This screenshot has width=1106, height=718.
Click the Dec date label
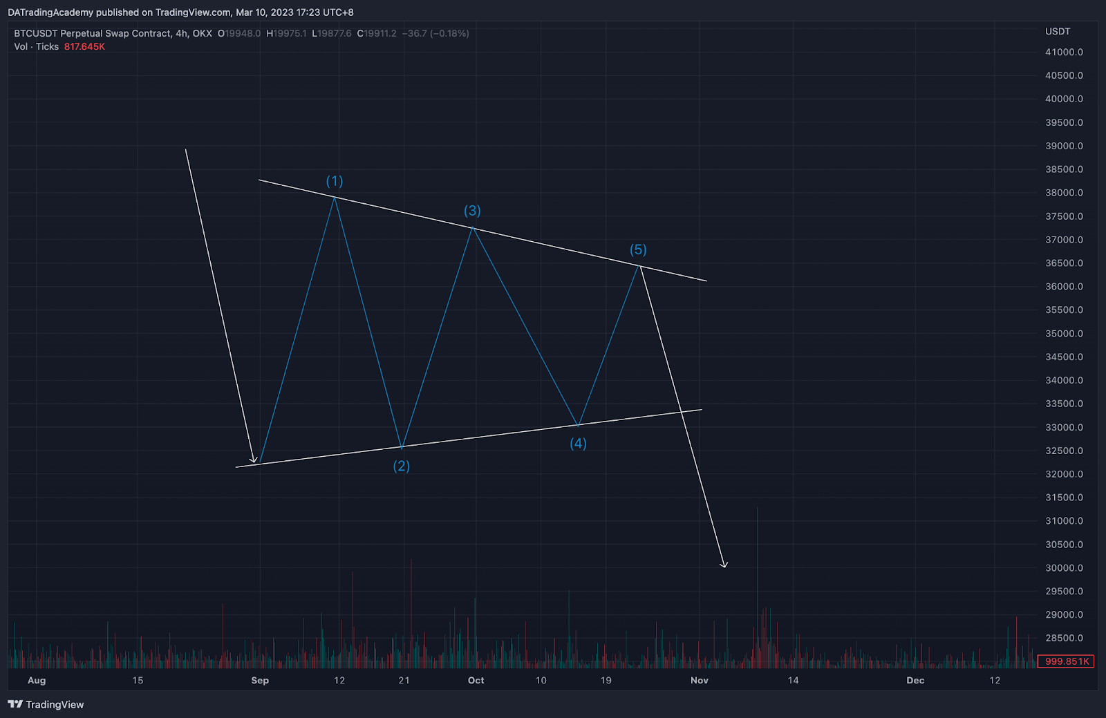[915, 681]
